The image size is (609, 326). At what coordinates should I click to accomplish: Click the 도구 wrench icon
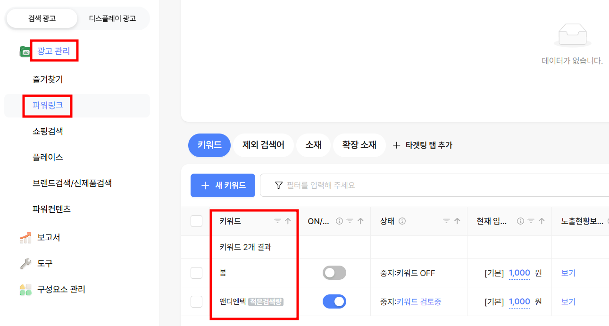25,263
